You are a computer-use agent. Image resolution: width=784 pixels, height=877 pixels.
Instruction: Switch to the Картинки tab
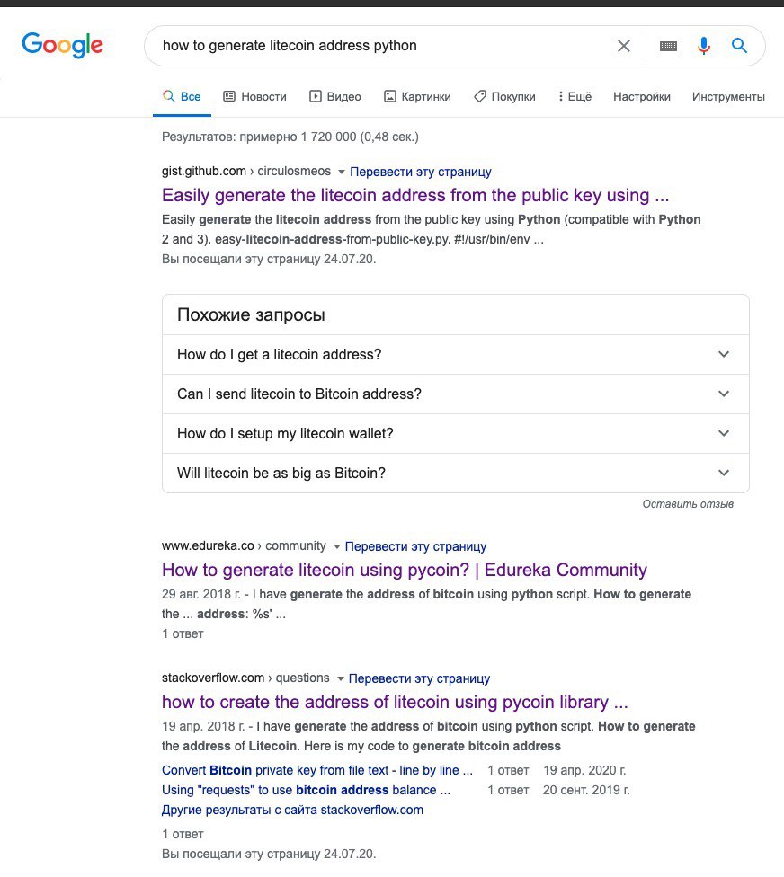(x=417, y=96)
